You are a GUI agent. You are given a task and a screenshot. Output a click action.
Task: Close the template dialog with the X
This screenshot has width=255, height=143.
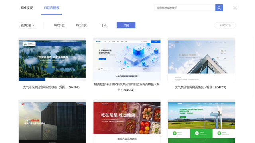point(235,8)
